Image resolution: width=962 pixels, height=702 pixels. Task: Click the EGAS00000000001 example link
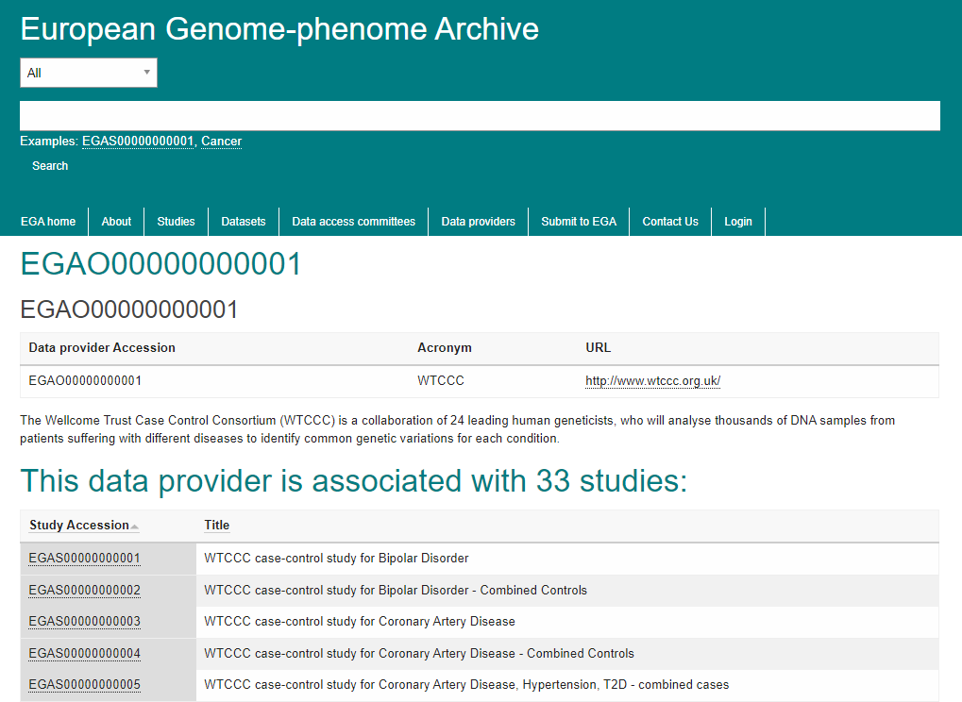point(138,142)
